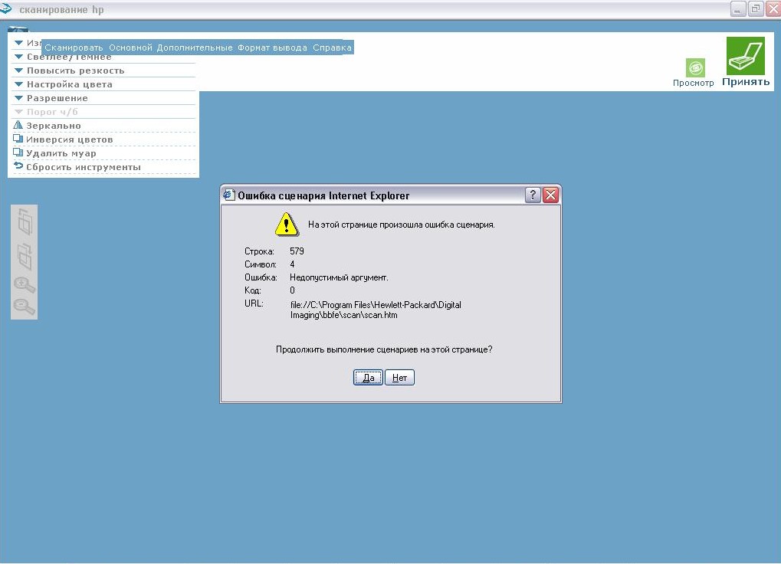Click the first rotate page icon in the left toolbar
The width and height of the screenshot is (781, 564).
click(25, 222)
